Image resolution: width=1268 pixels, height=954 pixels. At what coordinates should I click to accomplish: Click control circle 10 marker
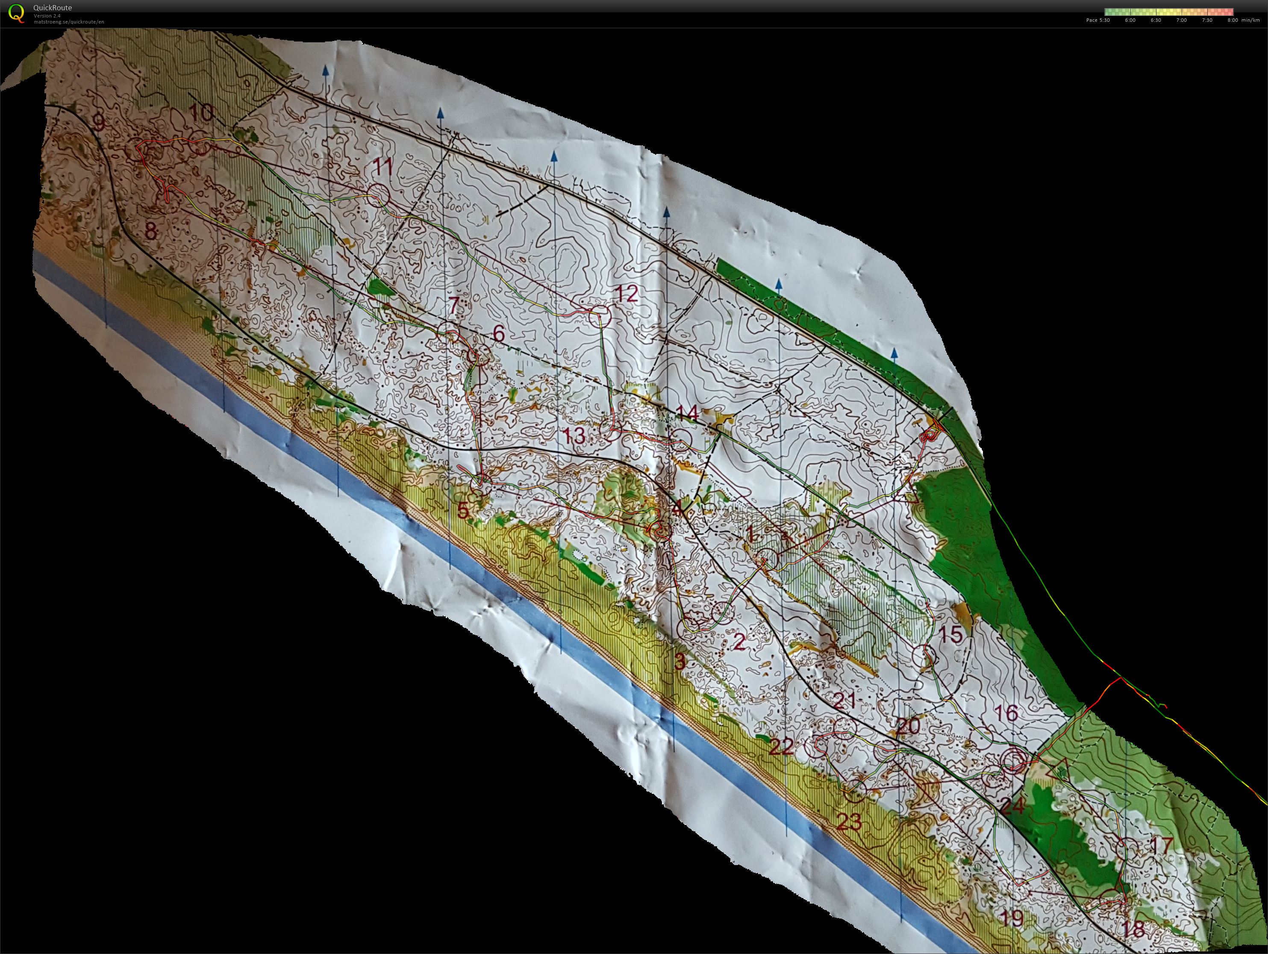tap(200, 143)
